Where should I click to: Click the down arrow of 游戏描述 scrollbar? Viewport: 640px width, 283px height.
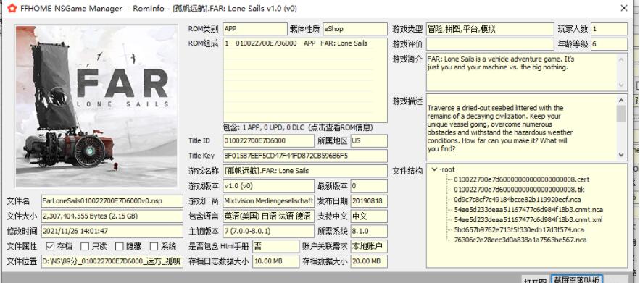(x=621, y=155)
